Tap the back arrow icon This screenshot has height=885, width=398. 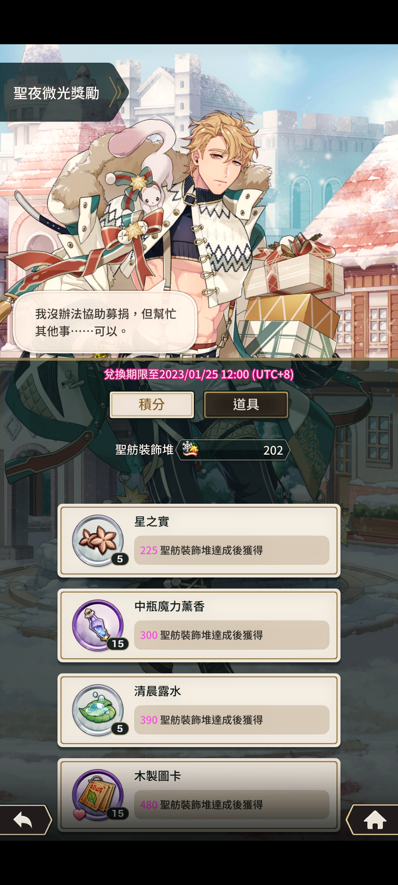pyautogui.click(x=24, y=820)
